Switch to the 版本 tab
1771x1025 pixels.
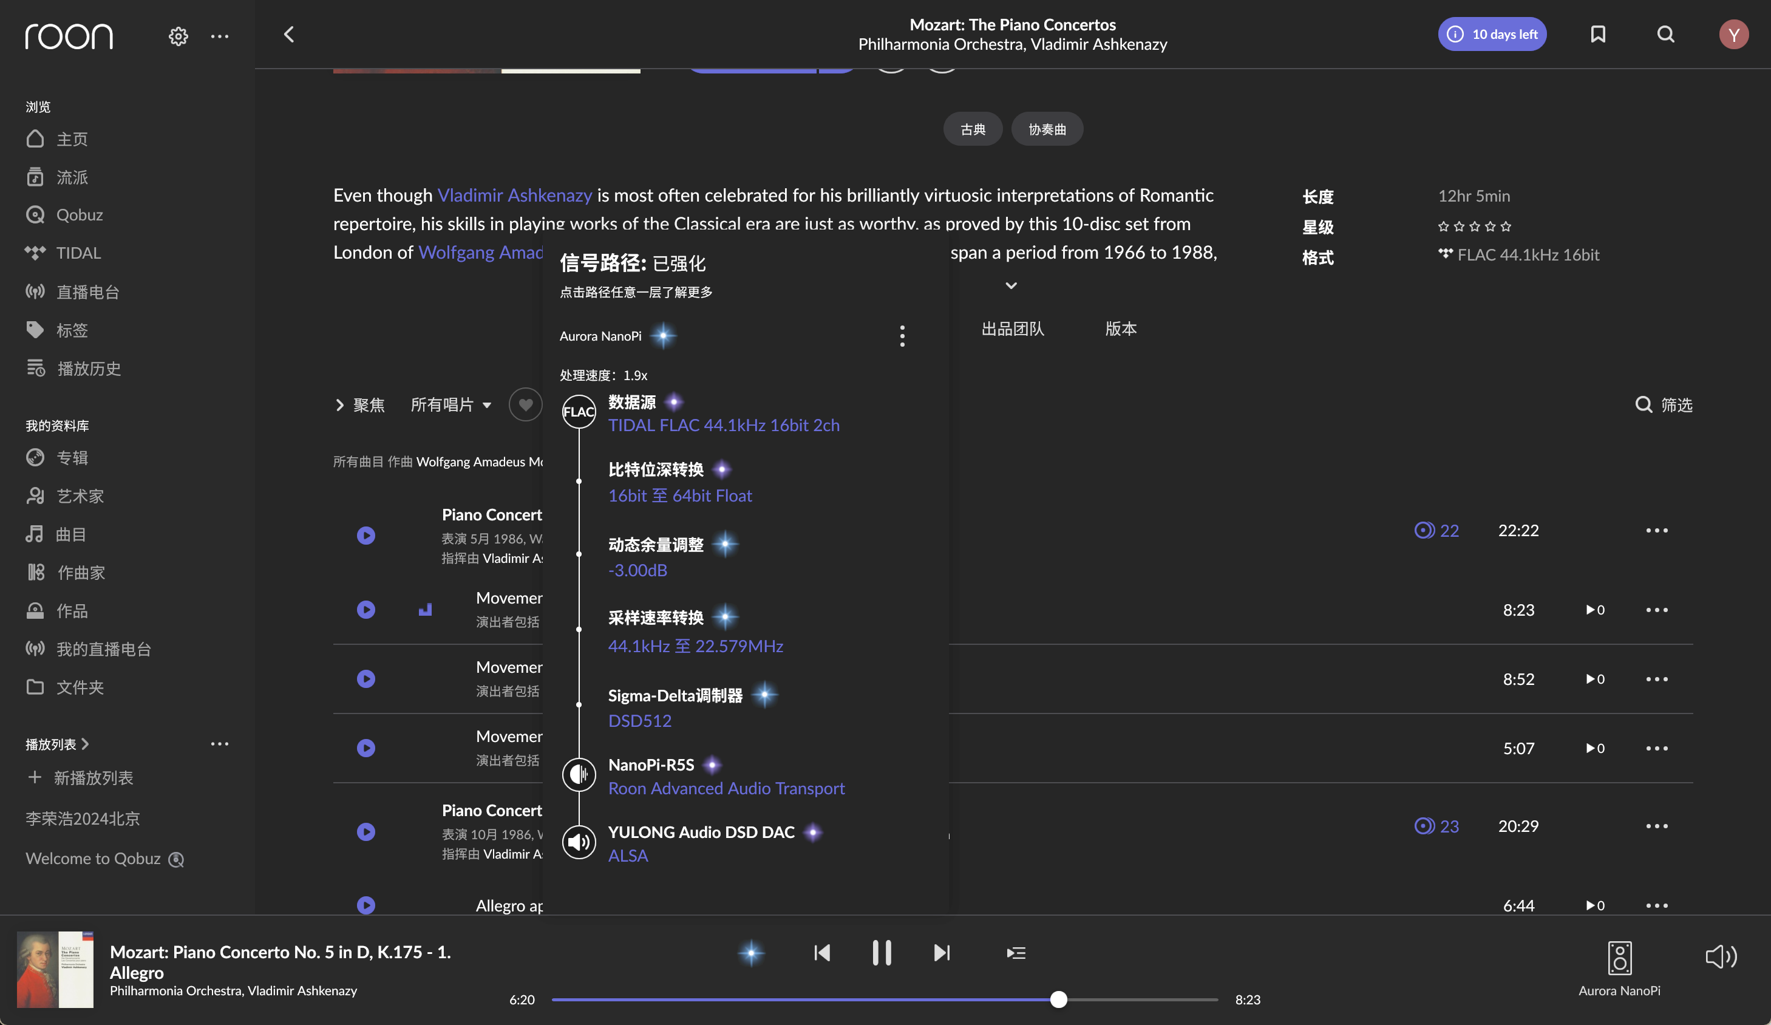pos(1120,329)
